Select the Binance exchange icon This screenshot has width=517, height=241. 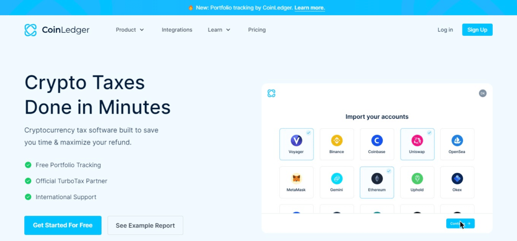(337, 141)
